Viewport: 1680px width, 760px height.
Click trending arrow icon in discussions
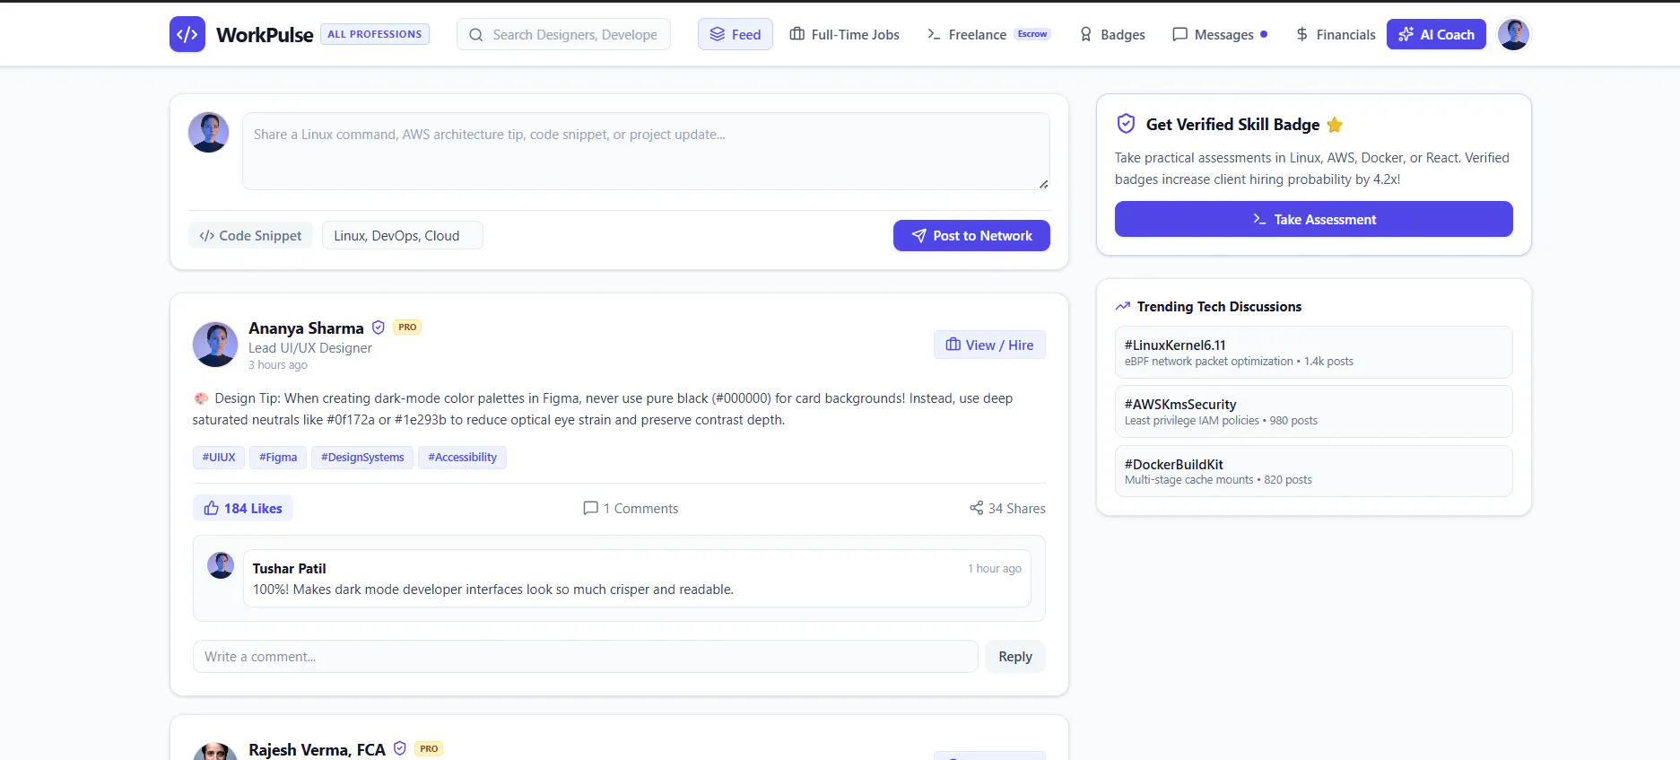[x=1122, y=306]
